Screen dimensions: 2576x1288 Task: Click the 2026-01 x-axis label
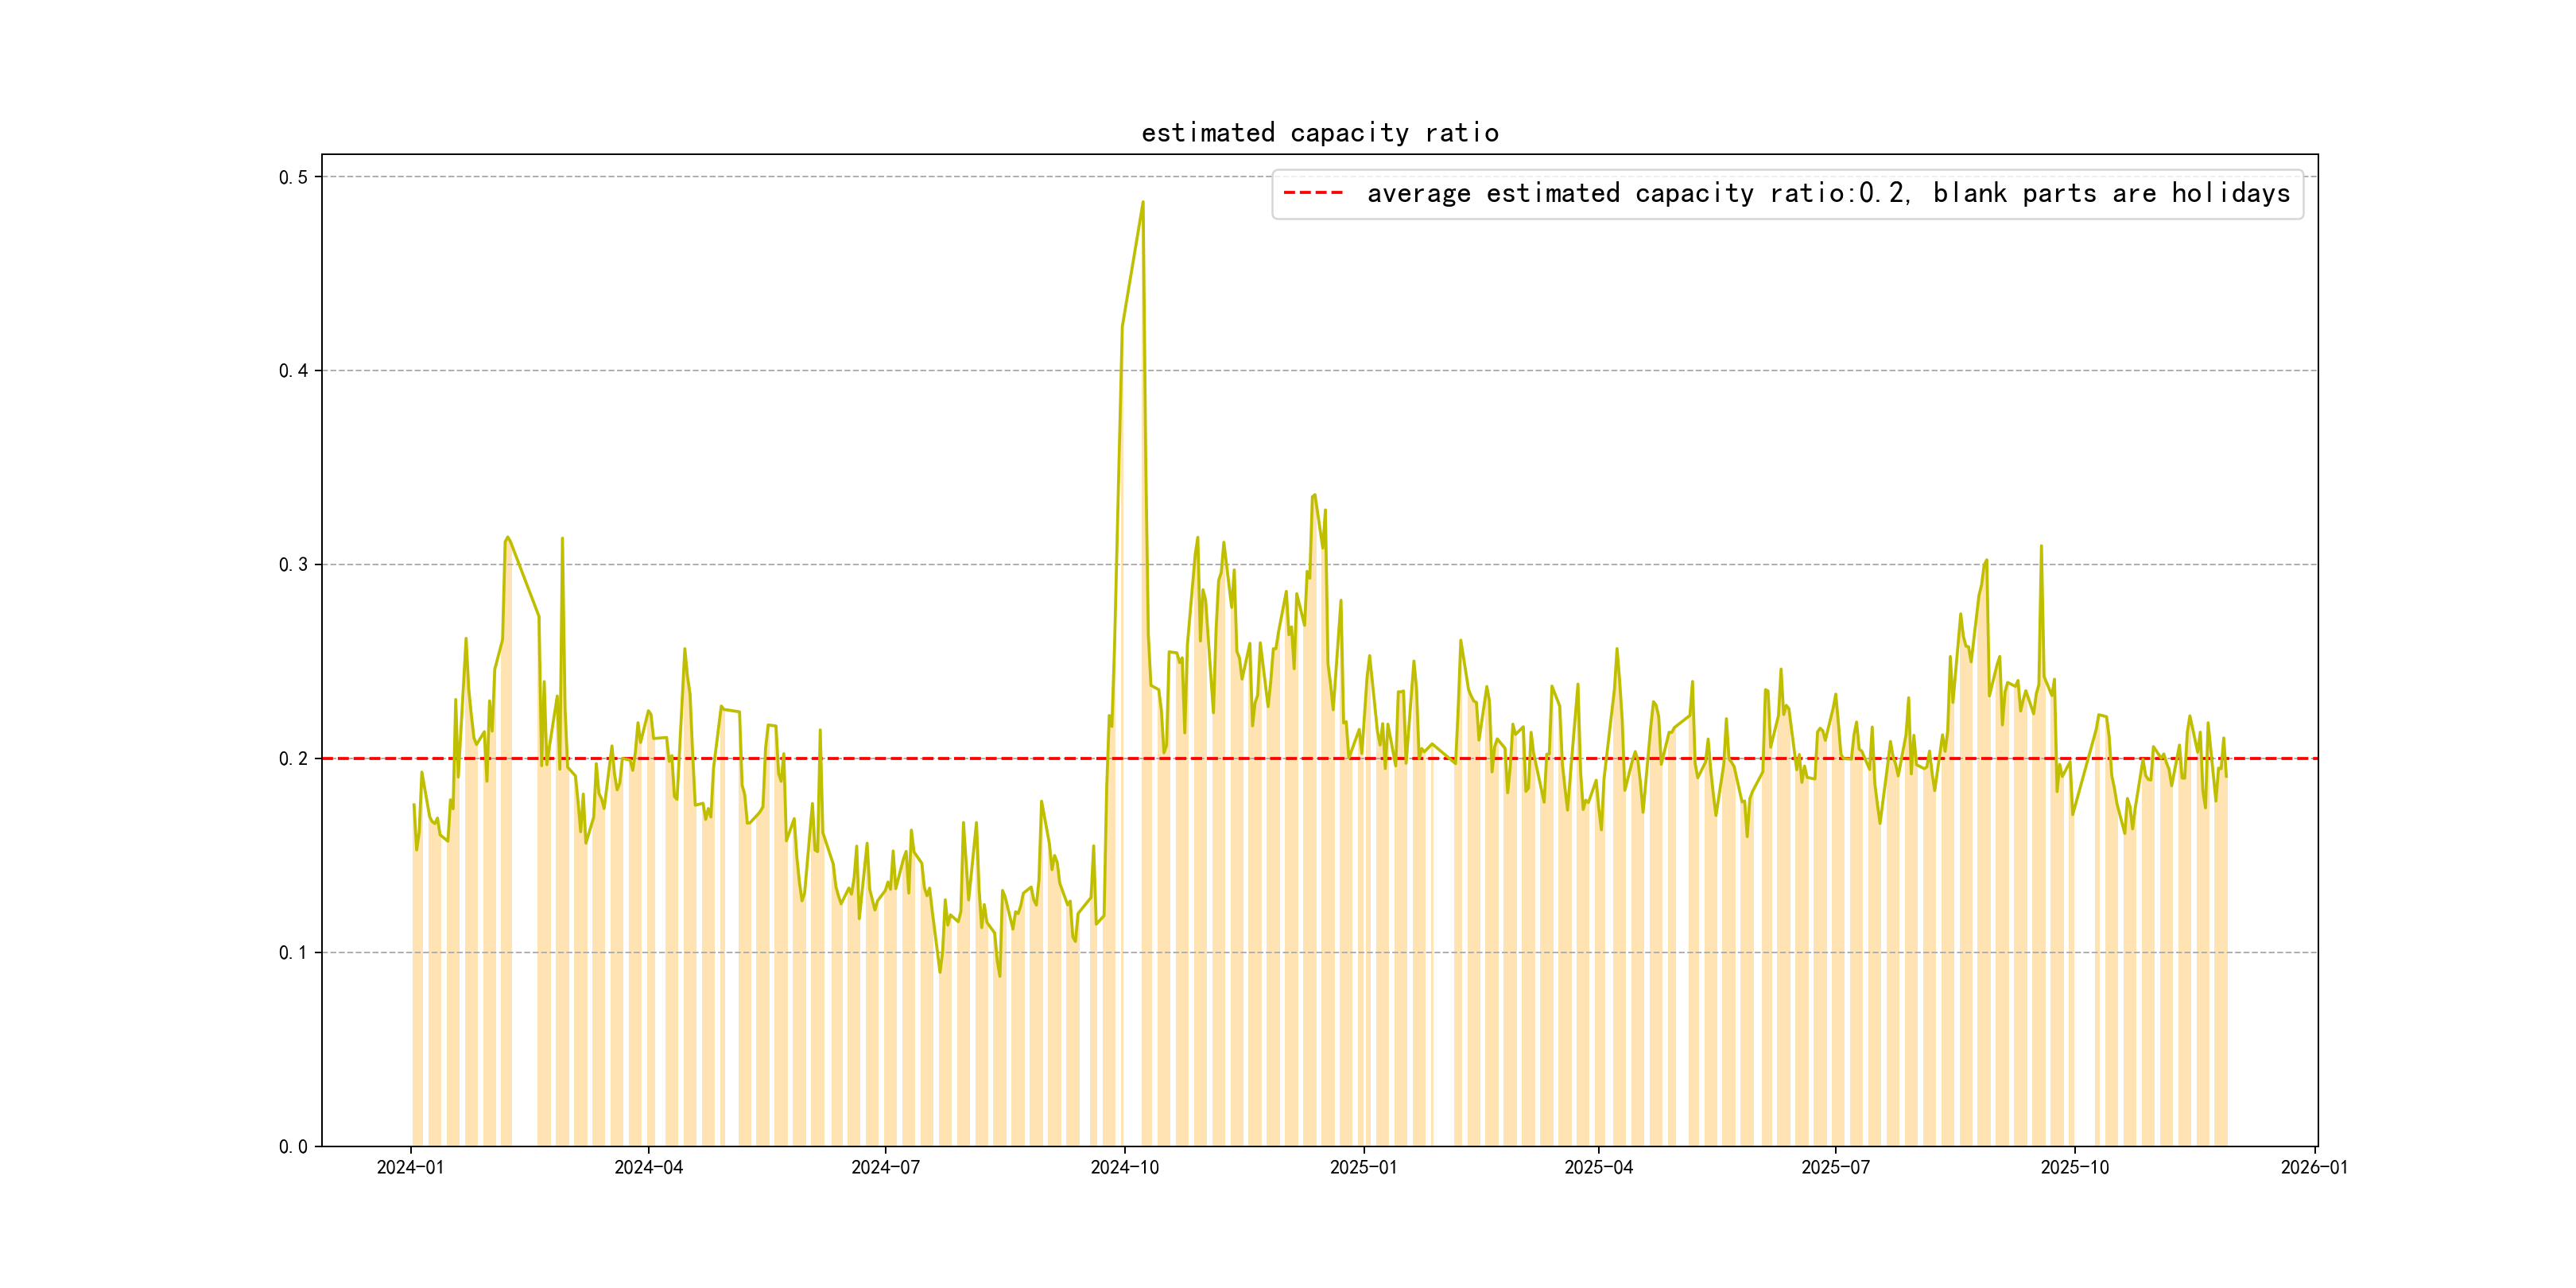pyautogui.click(x=2314, y=1167)
